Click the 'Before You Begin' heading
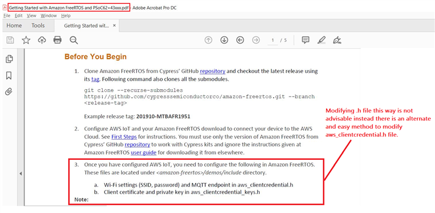435x213 pixels. tap(95, 56)
